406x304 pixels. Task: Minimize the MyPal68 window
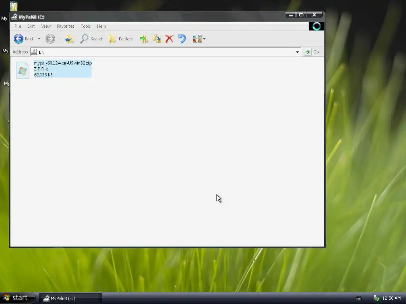(x=291, y=15)
